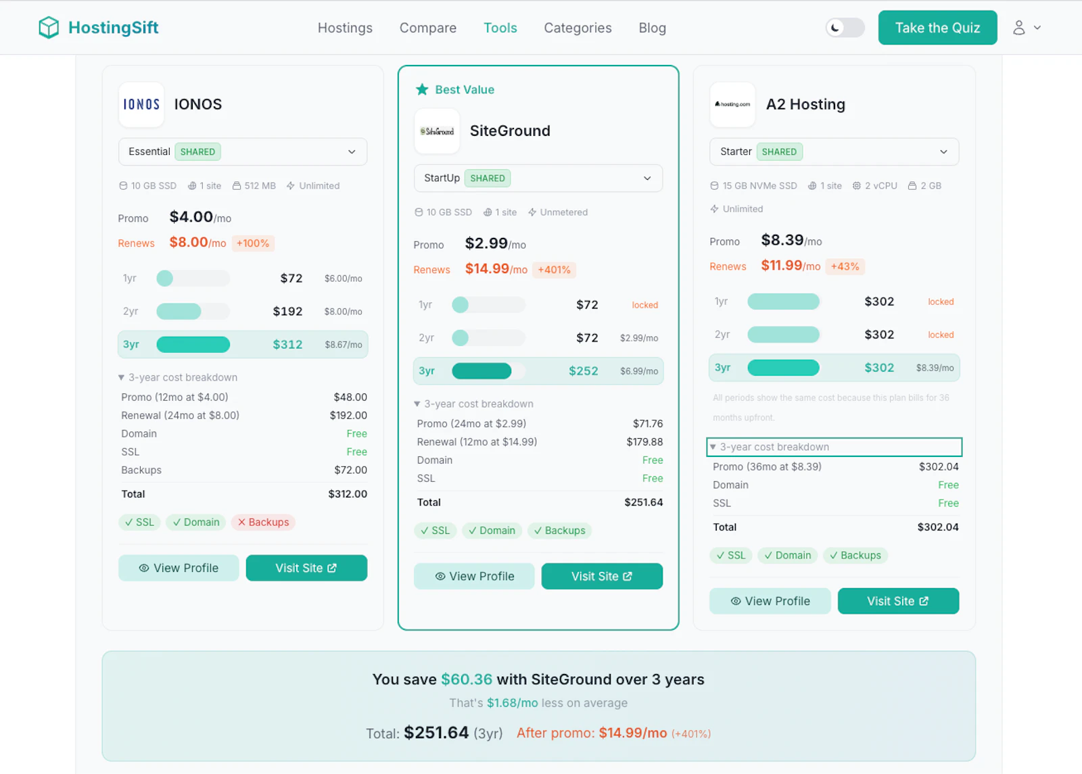Image resolution: width=1082 pixels, height=774 pixels.
Task: Open the Categories nav item
Action: pyautogui.click(x=578, y=28)
